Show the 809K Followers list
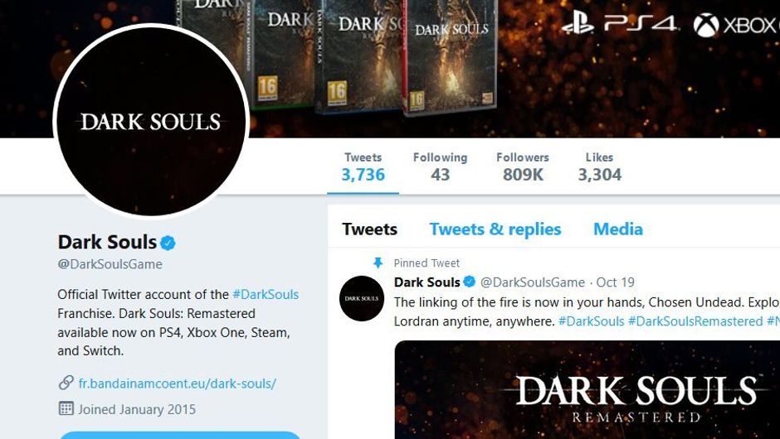 [x=523, y=166]
